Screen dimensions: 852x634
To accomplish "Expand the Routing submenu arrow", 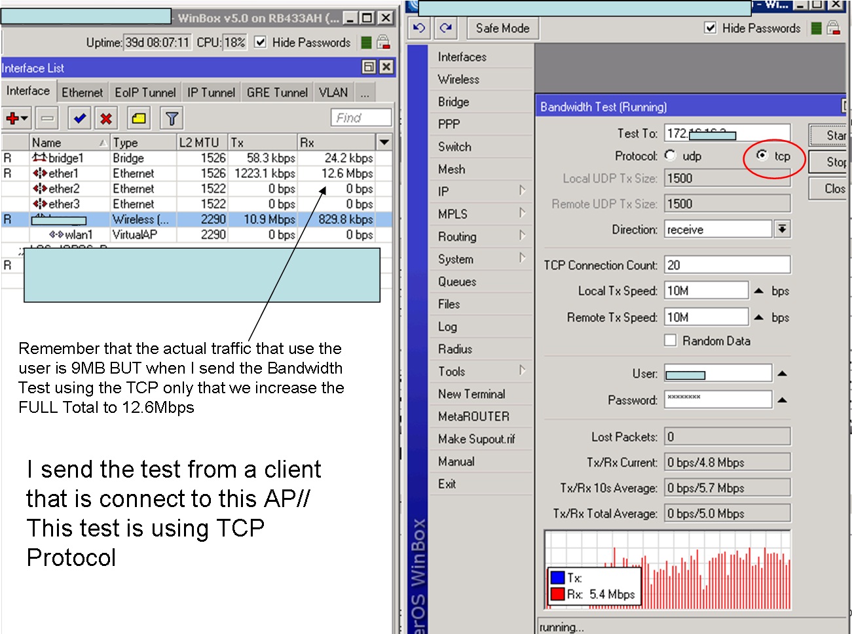I will (x=522, y=236).
